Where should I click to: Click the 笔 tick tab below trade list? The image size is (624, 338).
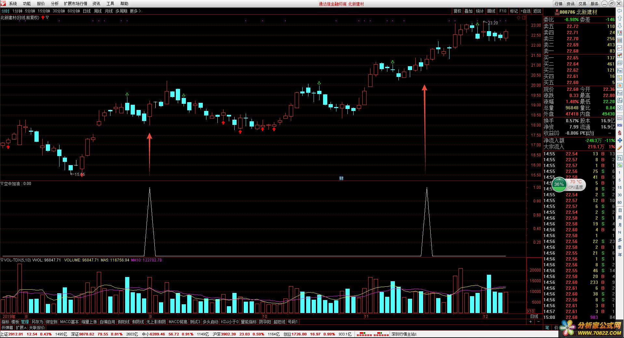coord(547,328)
